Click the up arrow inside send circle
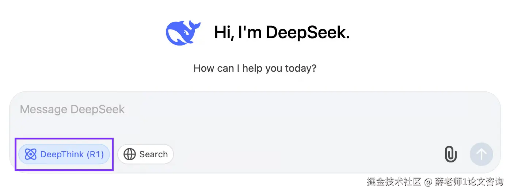510x193 pixels. coord(481,154)
